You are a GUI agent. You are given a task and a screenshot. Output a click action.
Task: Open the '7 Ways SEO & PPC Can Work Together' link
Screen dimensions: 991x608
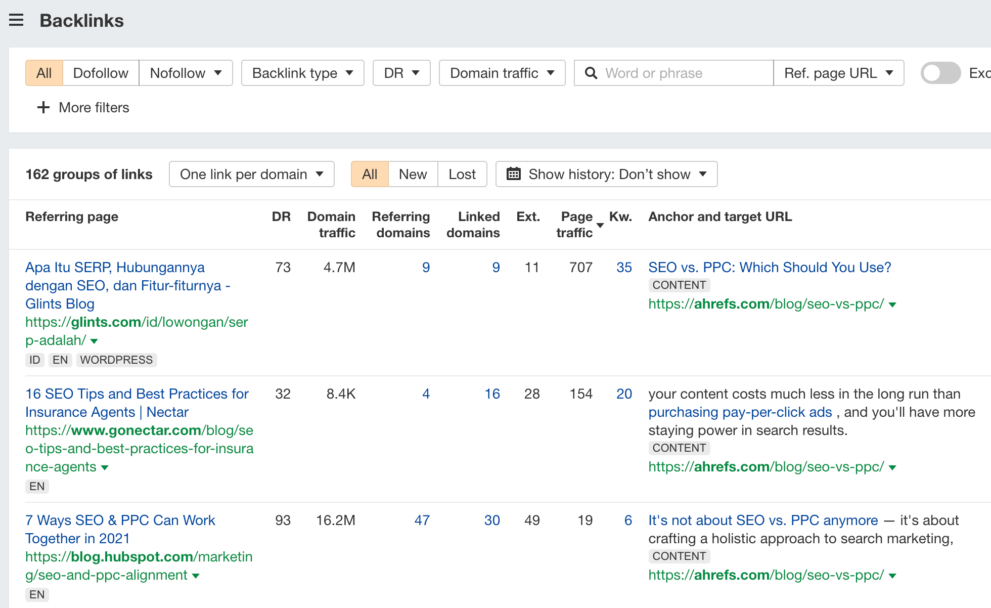[120, 529]
